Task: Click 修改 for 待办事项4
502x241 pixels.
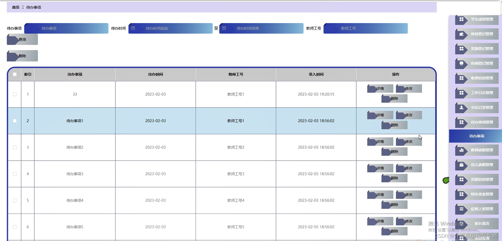Action: [409, 195]
